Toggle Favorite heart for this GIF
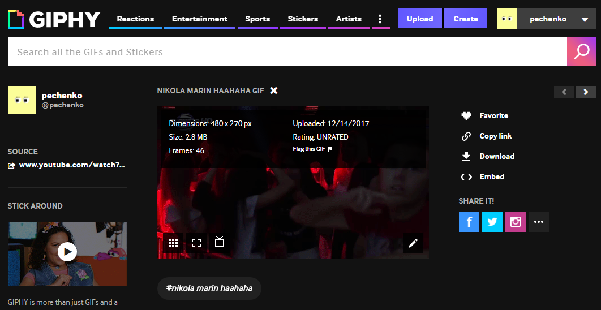The image size is (601, 310). 466,115
